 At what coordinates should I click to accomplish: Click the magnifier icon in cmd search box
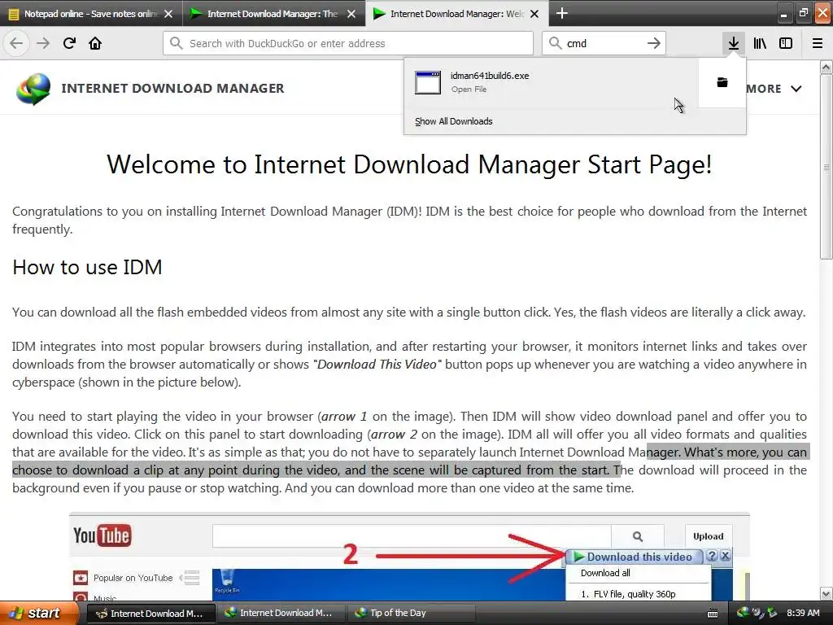pyautogui.click(x=555, y=43)
